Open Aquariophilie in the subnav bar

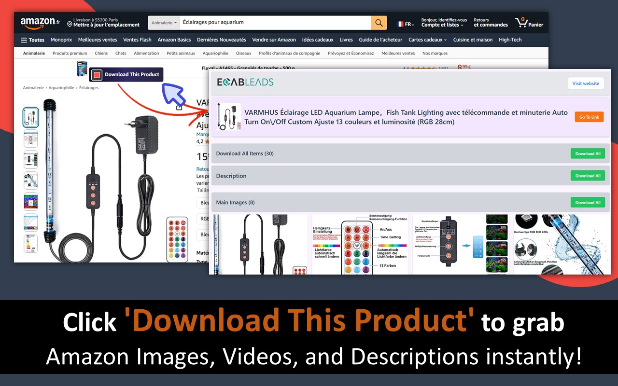(215, 54)
